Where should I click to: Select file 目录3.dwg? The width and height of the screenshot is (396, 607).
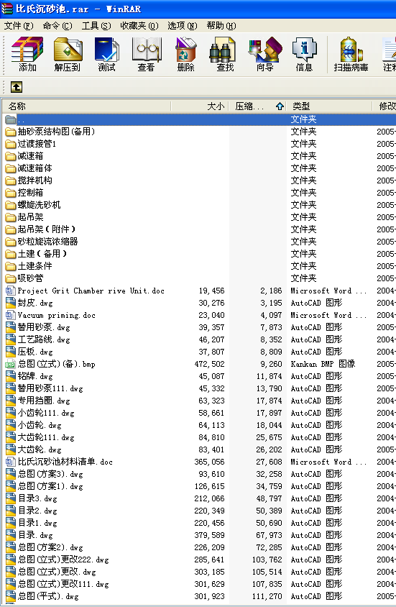click(x=37, y=498)
